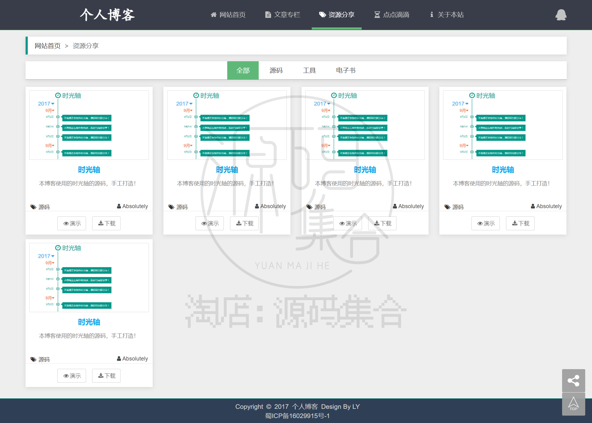Click 演示 button on the second card
This screenshot has height=423, width=592.
(x=210, y=224)
